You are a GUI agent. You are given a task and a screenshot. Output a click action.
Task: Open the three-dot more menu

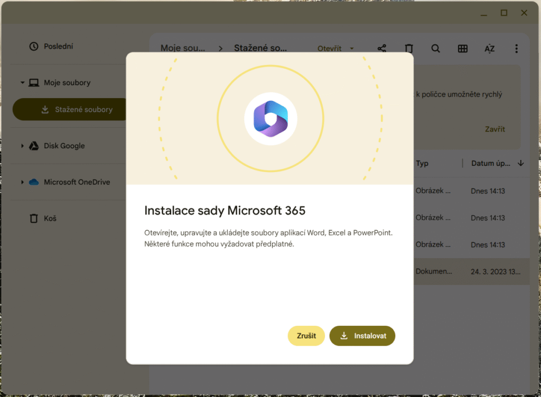[x=516, y=49]
